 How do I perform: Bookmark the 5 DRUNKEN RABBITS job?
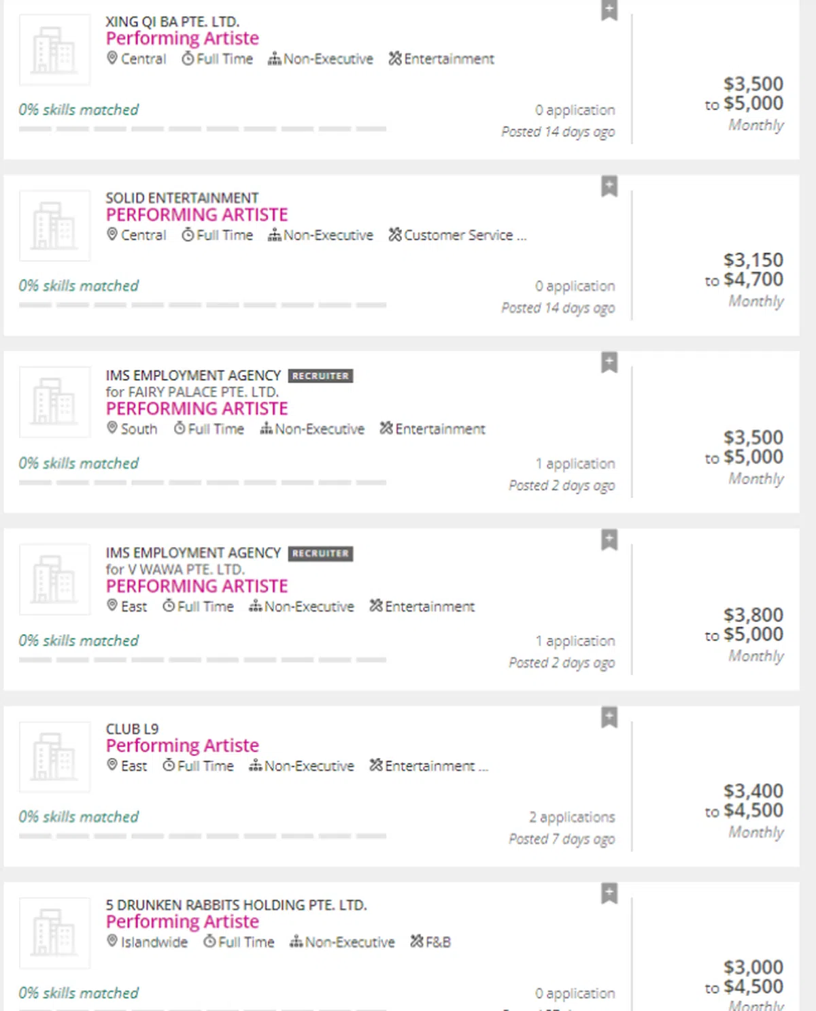coord(609,893)
